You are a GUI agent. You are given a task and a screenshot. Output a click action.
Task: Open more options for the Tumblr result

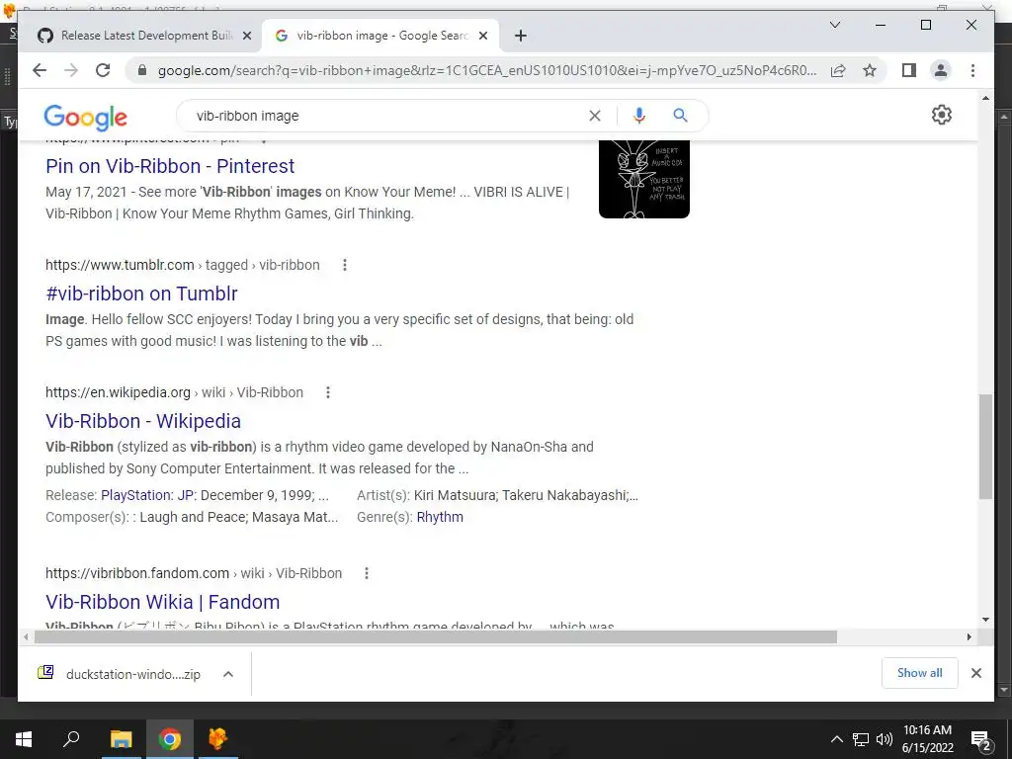(x=345, y=265)
